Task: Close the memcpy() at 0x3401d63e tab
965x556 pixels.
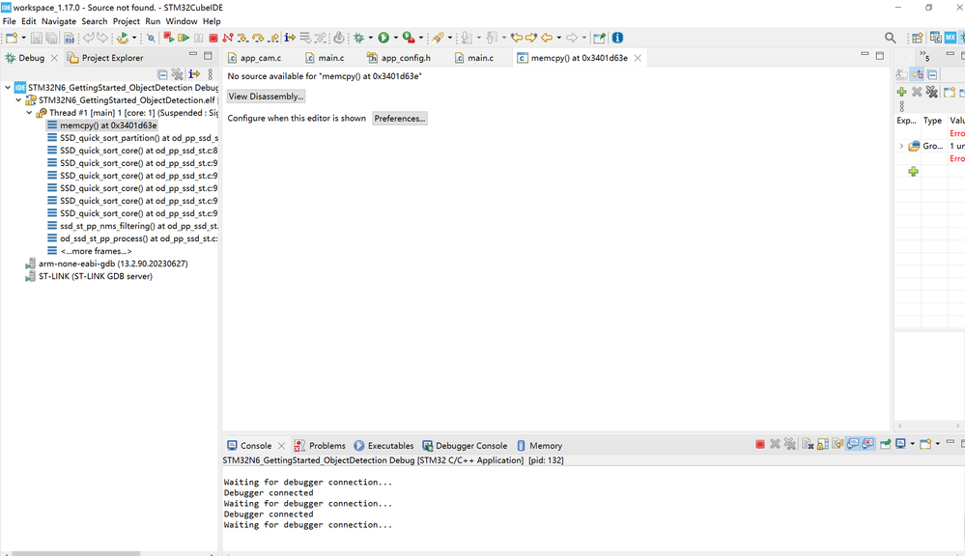Action: tap(638, 58)
